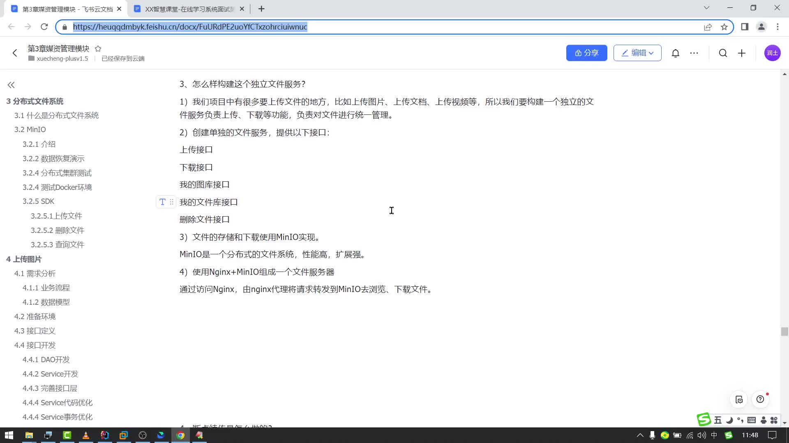Jump to 4.3 接口定义
Image resolution: width=789 pixels, height=443 pixels.
pyautogui.click(x=35, y=331)
